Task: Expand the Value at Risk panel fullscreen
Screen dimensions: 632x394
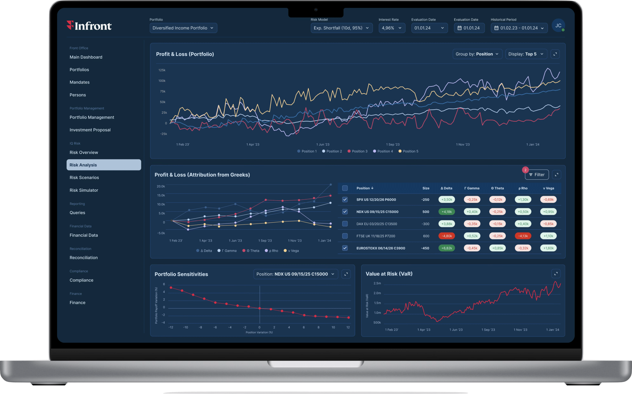Action: 556,274
